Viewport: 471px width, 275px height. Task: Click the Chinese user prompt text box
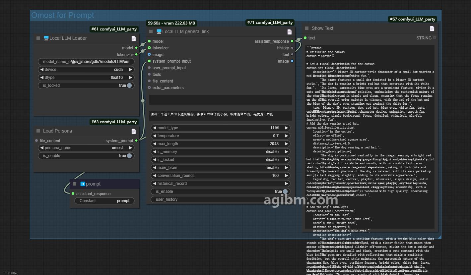pyautogui.click(x=221, y=116)
